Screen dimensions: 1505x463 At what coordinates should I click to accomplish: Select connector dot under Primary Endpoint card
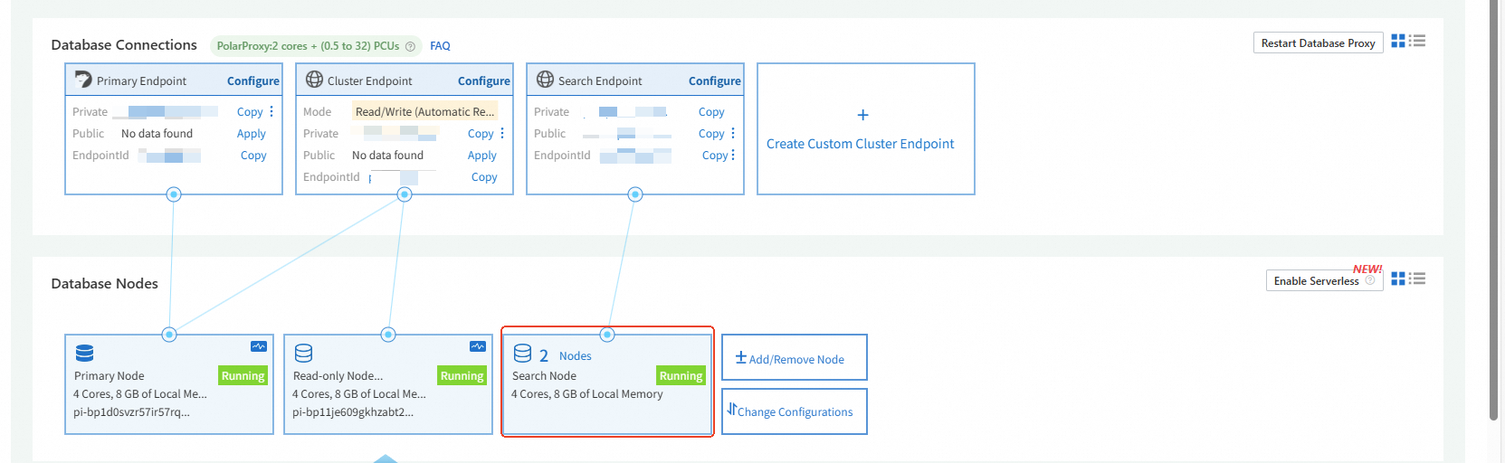click(174, 194)
